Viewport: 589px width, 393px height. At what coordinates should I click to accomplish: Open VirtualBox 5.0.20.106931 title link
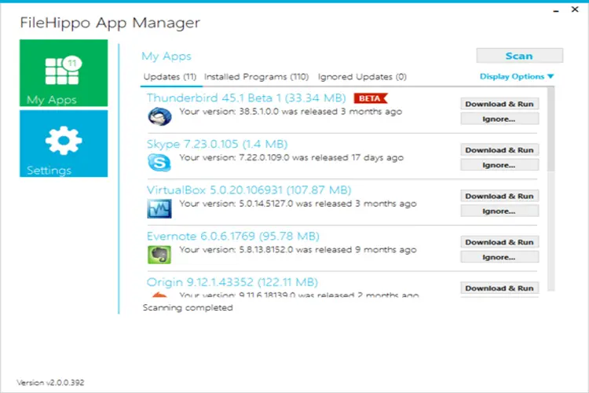coord(249,190)
